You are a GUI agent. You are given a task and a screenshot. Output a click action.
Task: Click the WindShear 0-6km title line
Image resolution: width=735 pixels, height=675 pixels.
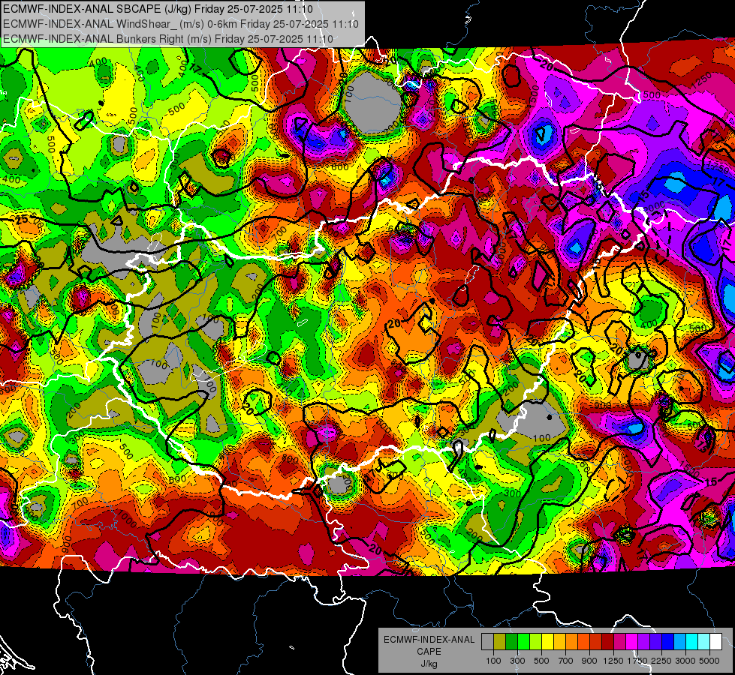point(180,24)
